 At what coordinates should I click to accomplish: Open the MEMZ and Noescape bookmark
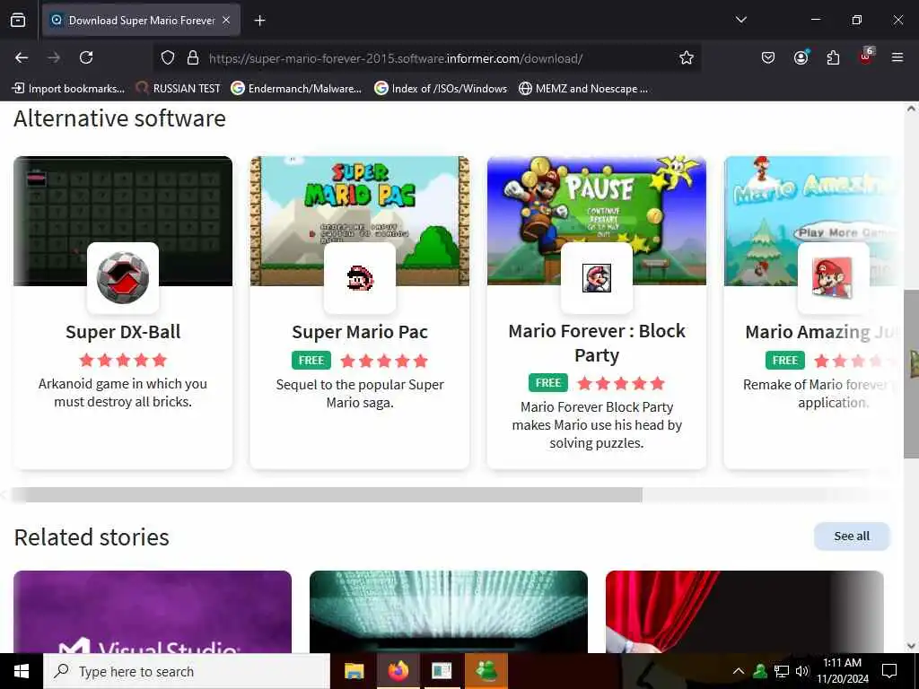click(x=583, y=89)
